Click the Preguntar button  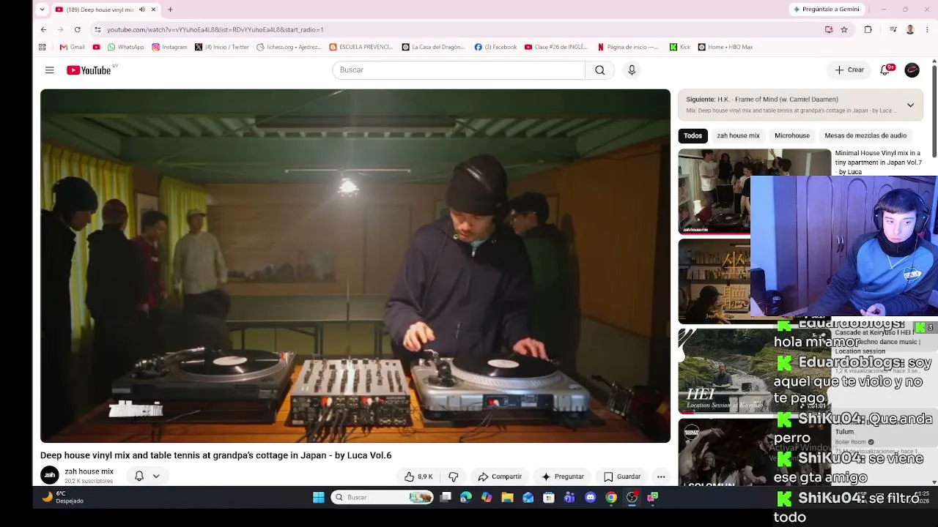pyautogui.click(x=562, y=476)
